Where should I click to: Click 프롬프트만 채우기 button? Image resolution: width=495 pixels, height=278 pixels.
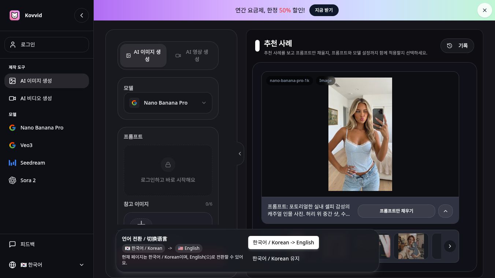tap(397, 211)
